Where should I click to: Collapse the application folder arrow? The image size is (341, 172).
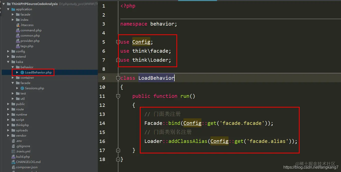click(x=8, y=9)
